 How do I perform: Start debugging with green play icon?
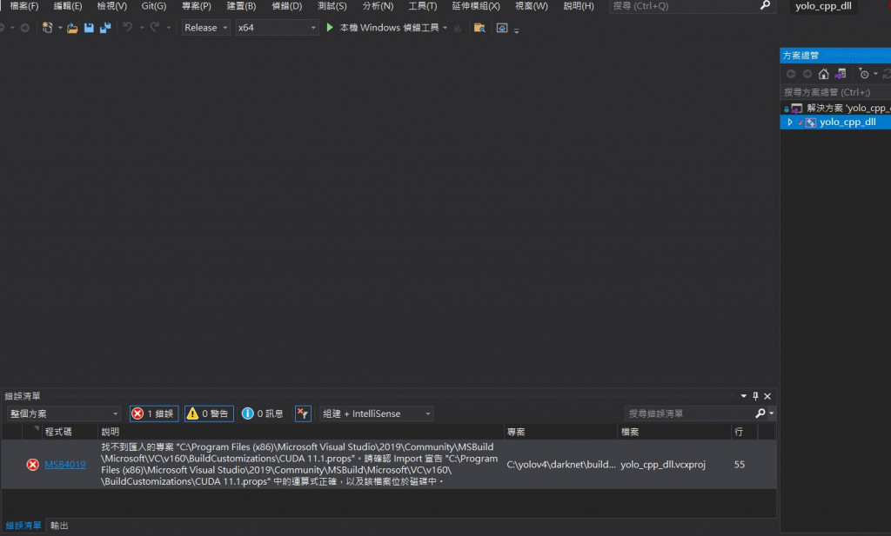coord(330,27)
